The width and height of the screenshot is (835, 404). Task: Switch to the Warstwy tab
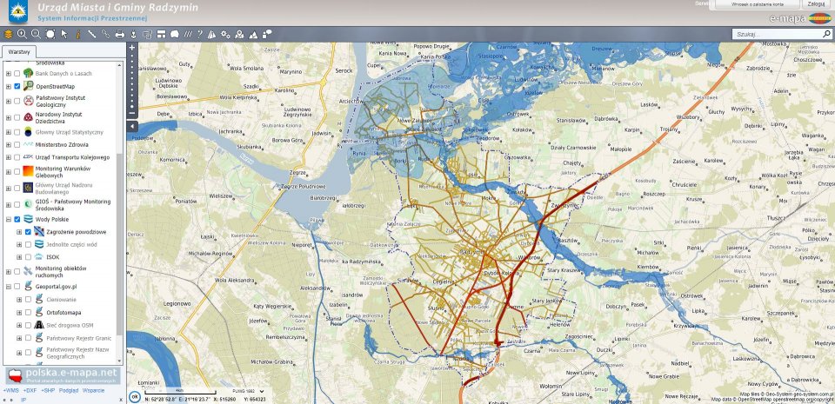pos(18,52)
